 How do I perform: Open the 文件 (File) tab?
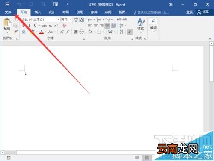(8, 12)
